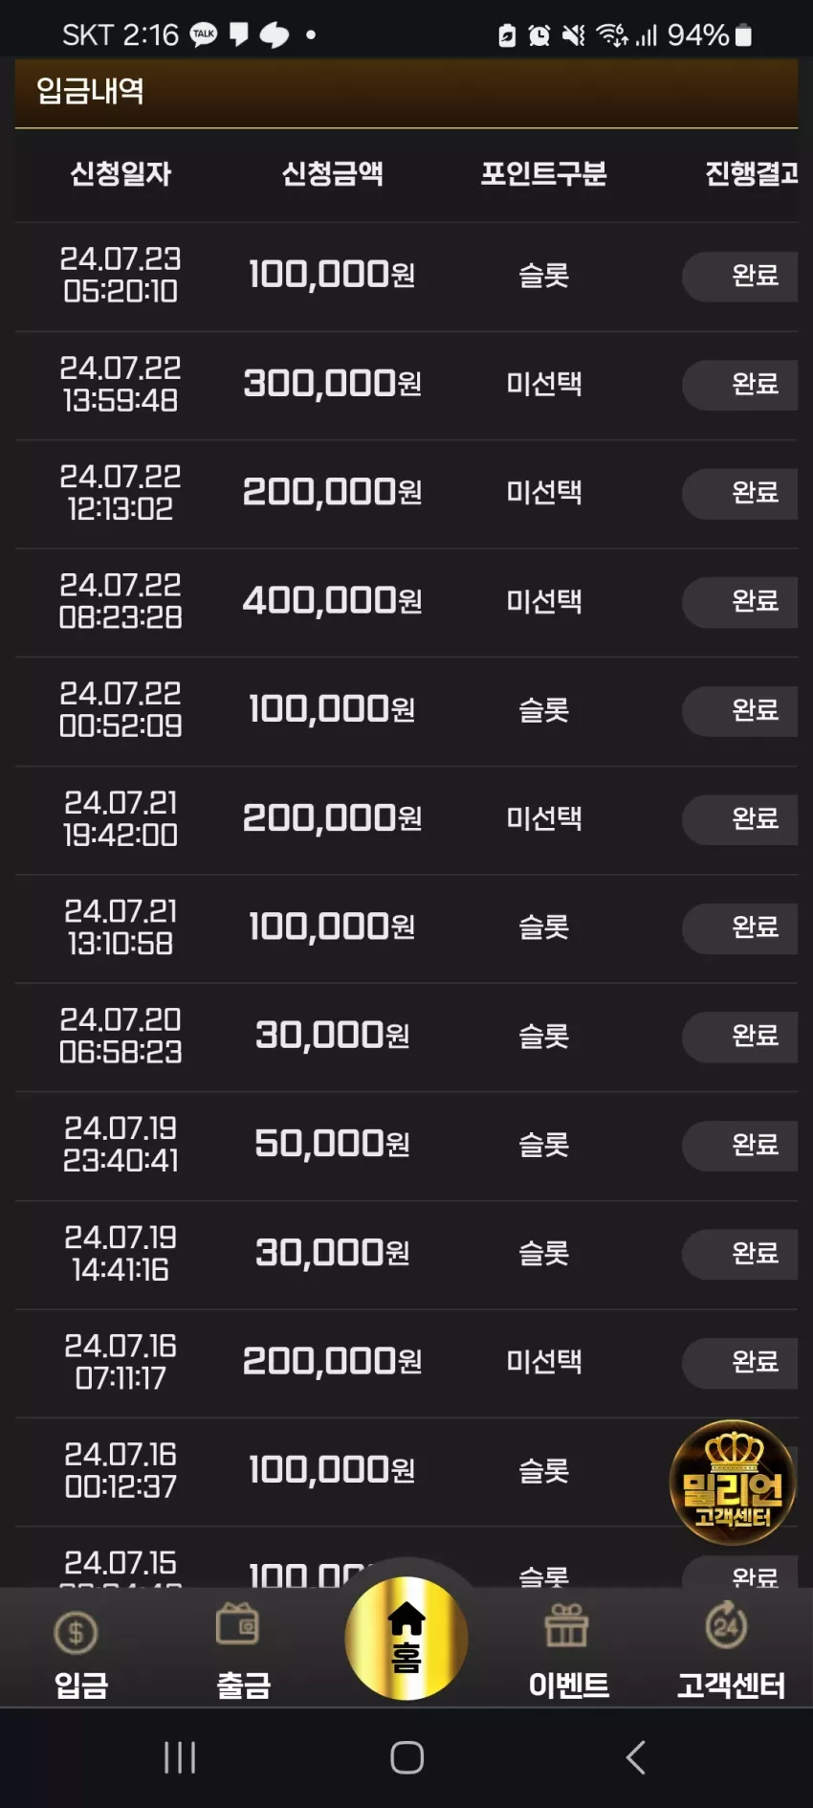
Task: Tap the 포인트구분 column header
Action: coord(543,173)
